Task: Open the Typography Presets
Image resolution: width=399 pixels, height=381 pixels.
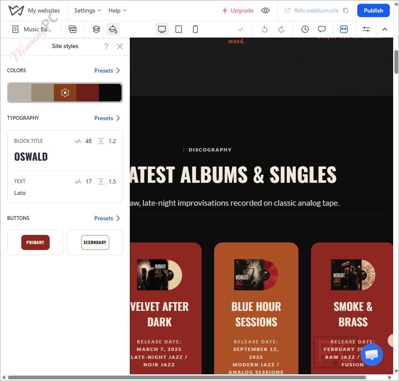Action: (x=107, y=118)
